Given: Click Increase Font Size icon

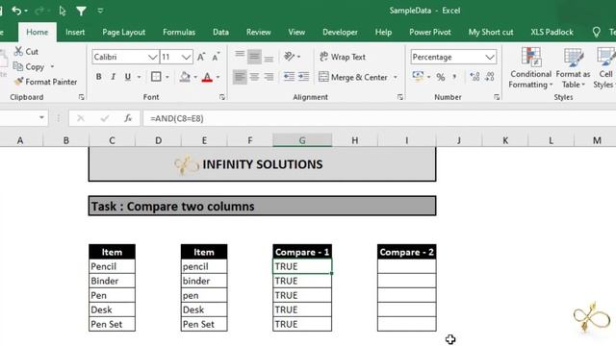Looking at the screenshot, I should pyautogui.click(x=201, y=57).
